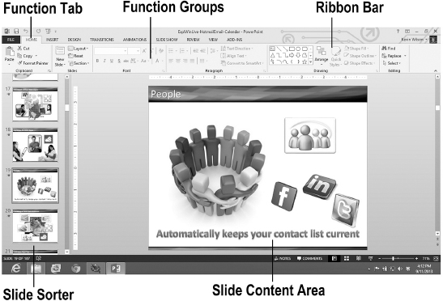
Task: Open the Section dropdown menu
Action: (x=79, y=63)
